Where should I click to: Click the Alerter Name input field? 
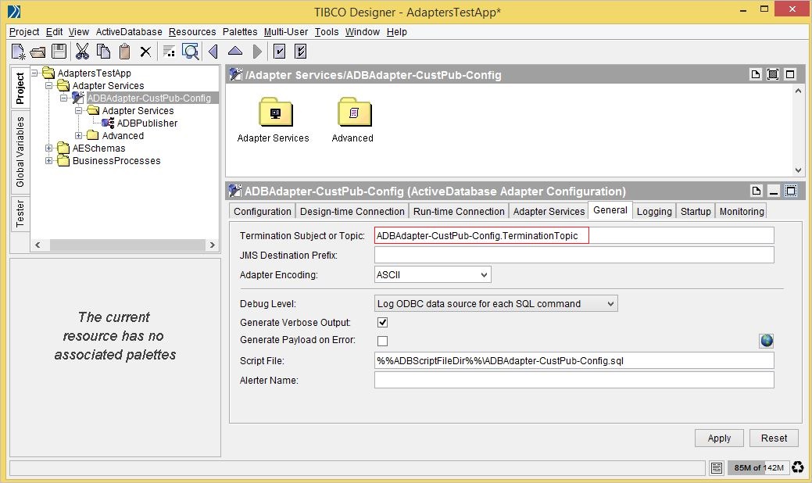click(574, 381)
